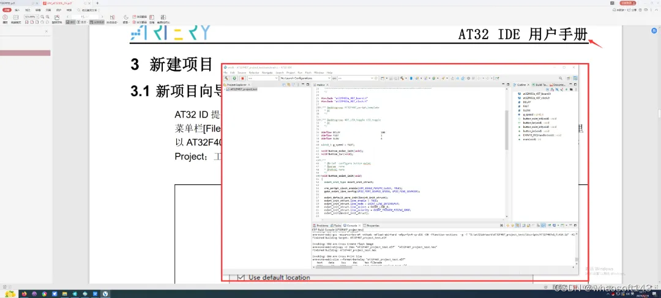Select the UM_AT32IDE PDF document tab

[67, 4]
